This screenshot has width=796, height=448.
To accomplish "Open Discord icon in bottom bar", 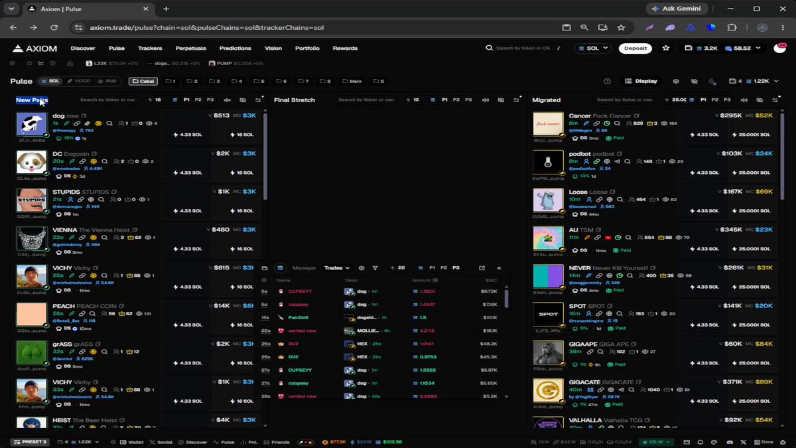I will (x=730, y=442).
